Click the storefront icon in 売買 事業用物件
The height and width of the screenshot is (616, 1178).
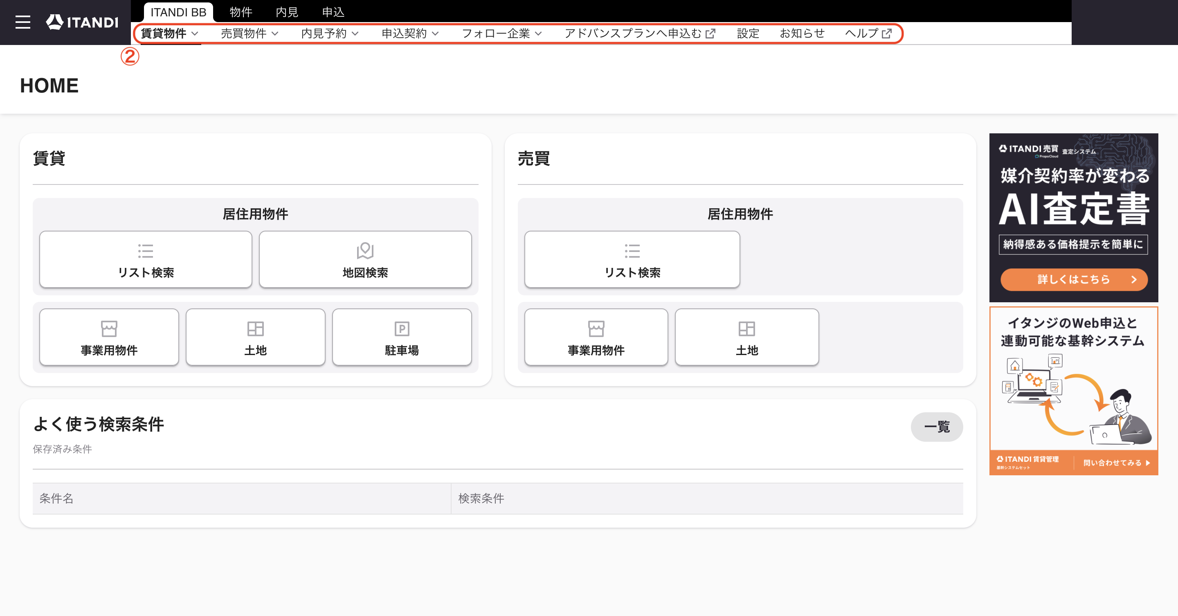click(x=596, y=329)
